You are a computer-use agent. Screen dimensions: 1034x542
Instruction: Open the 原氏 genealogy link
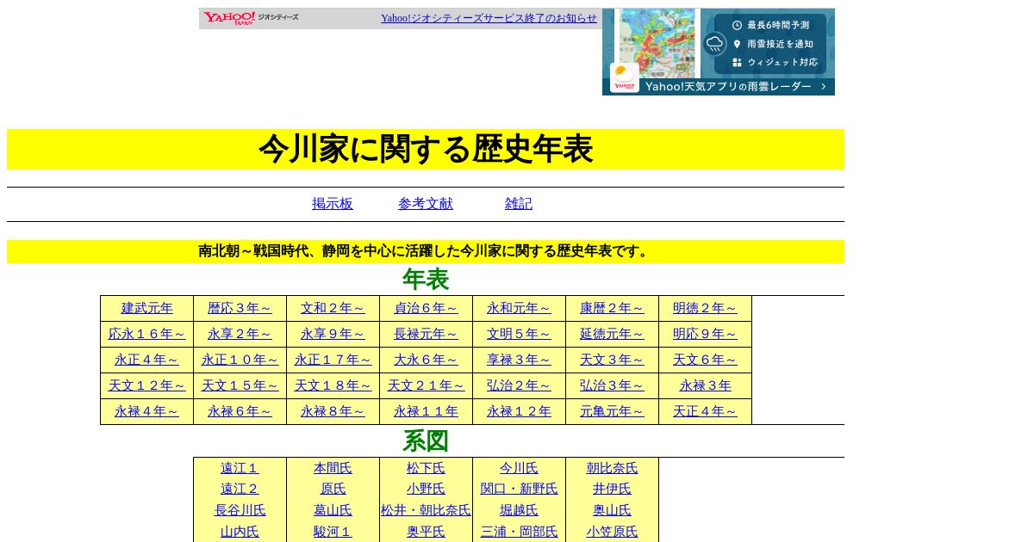click(333, 489)
